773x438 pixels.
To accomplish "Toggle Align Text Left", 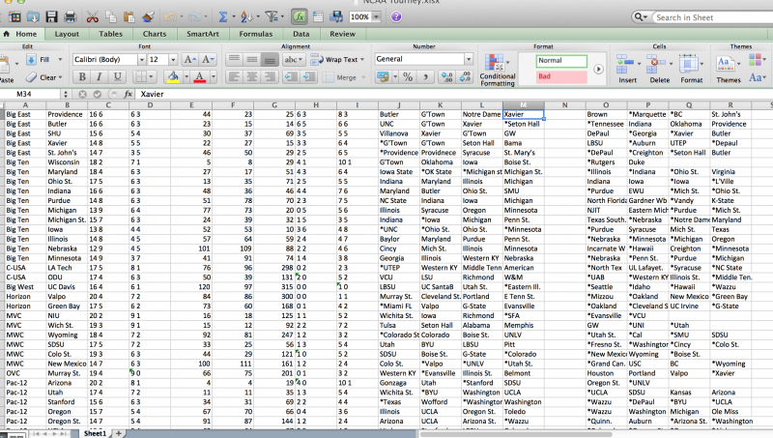I will [x=234, y=77].
